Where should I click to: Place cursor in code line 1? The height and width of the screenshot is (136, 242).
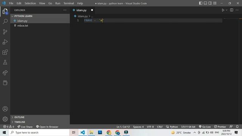pyautogui.click(x=153, y=20)
